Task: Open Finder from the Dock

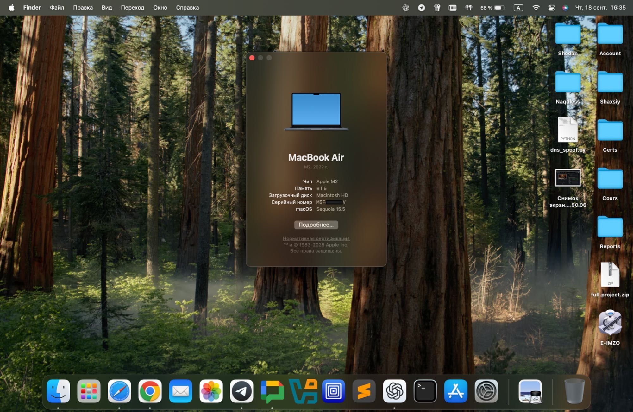Action: [58, 391]
